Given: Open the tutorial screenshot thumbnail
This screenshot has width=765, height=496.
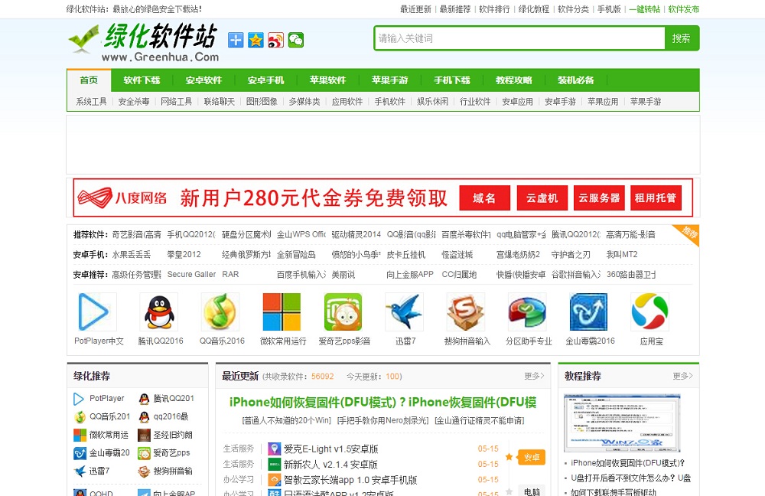Looking at the screenshot, I should coord(622,423).
